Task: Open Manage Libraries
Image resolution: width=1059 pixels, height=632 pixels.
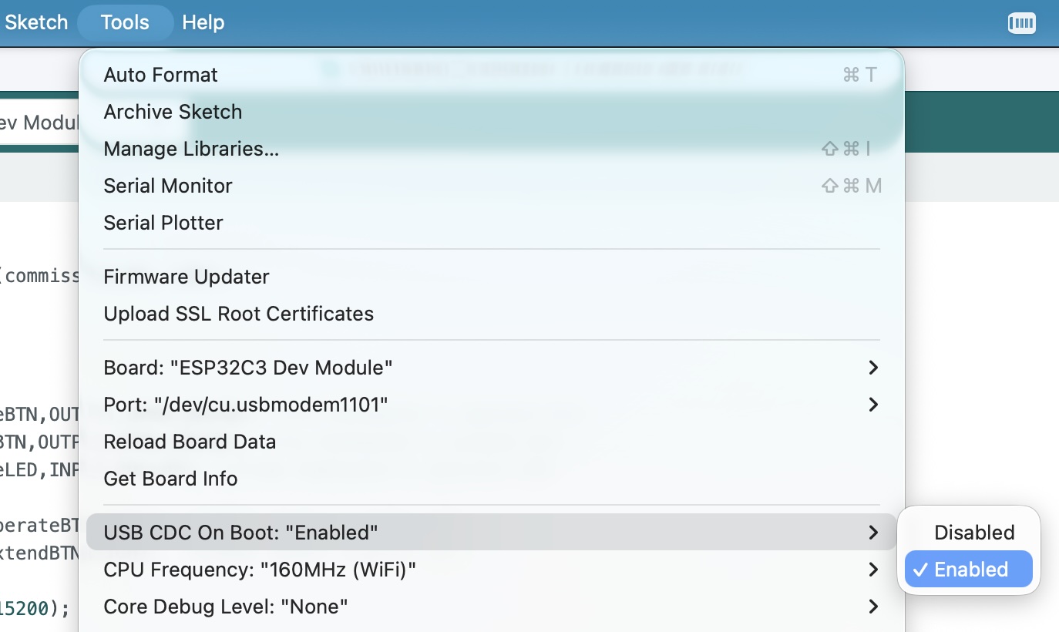Action: coord(191,149)
